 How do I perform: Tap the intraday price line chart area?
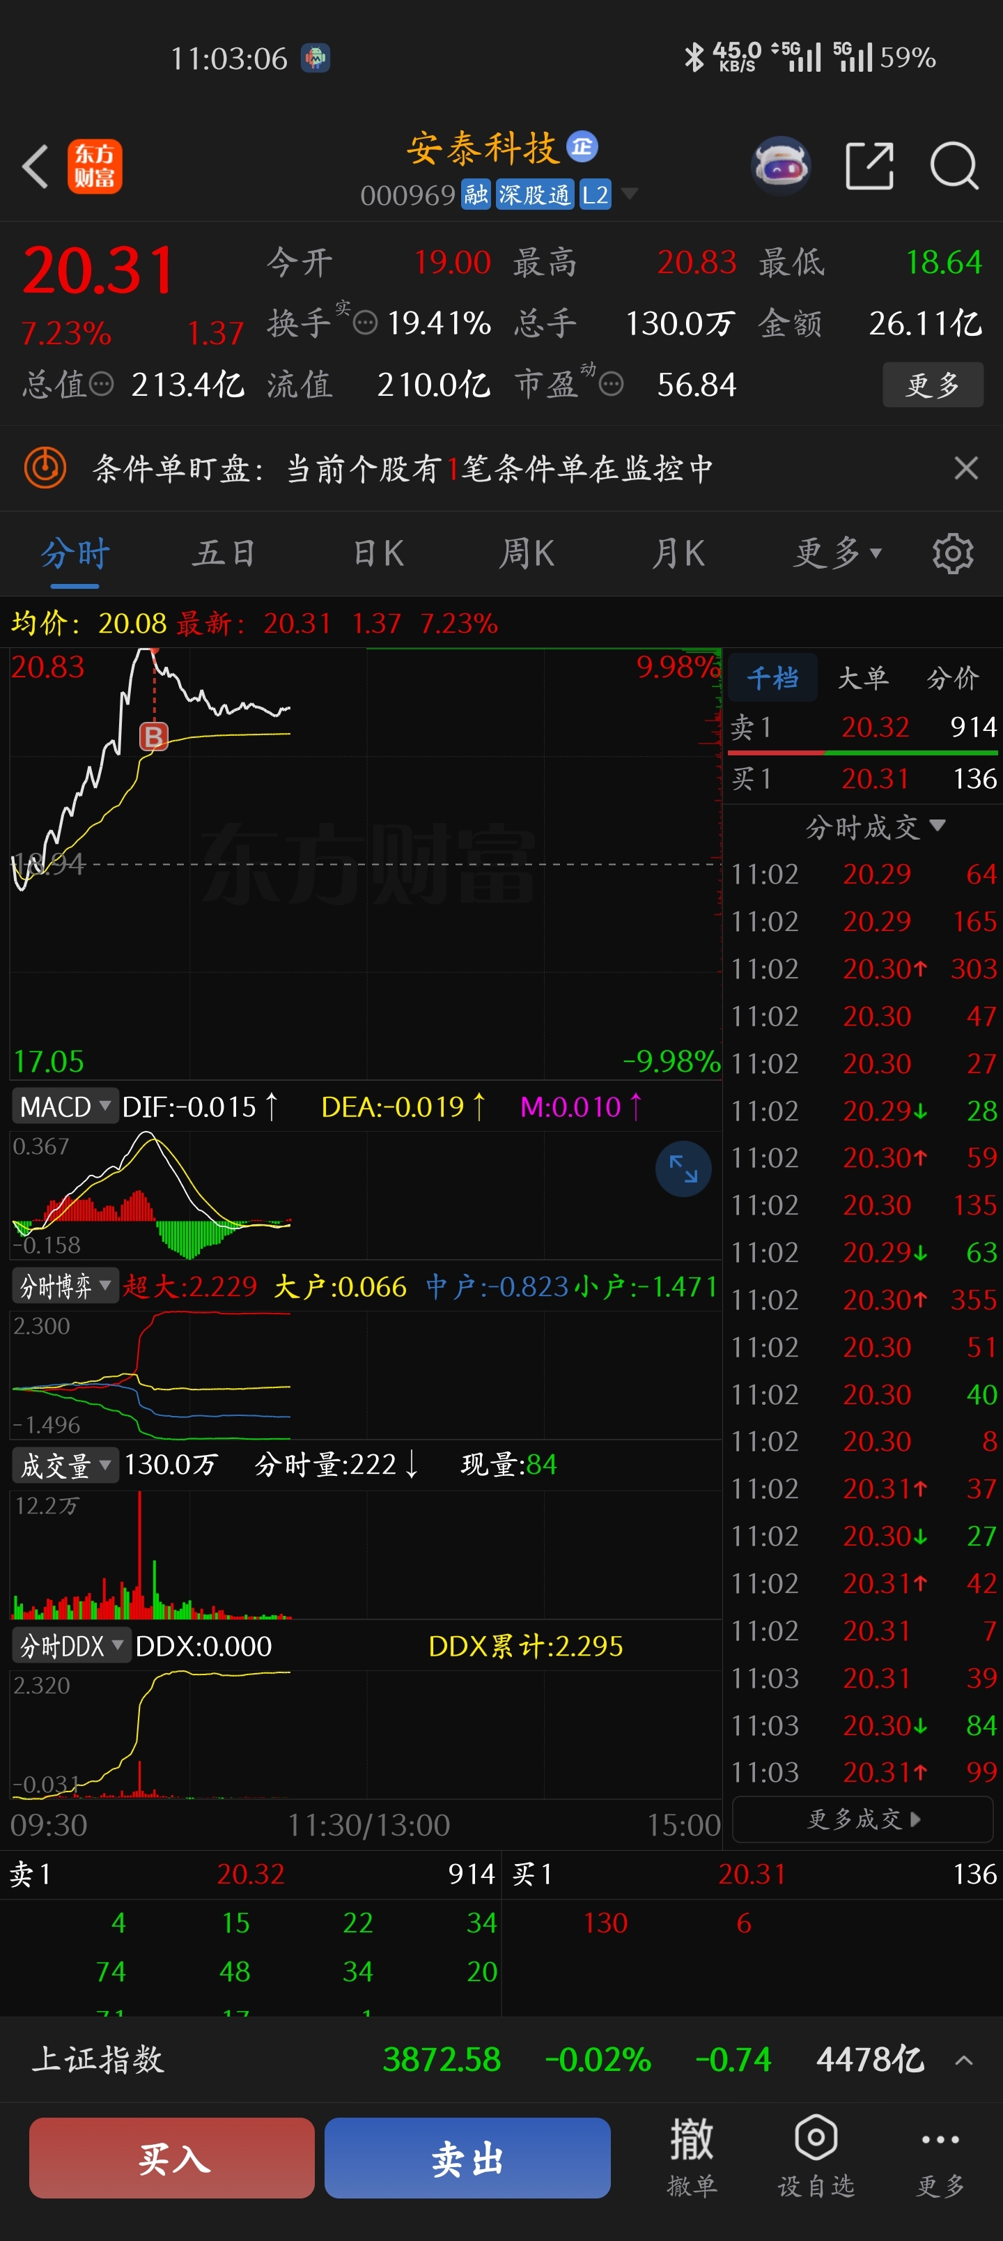click(366, 864)
